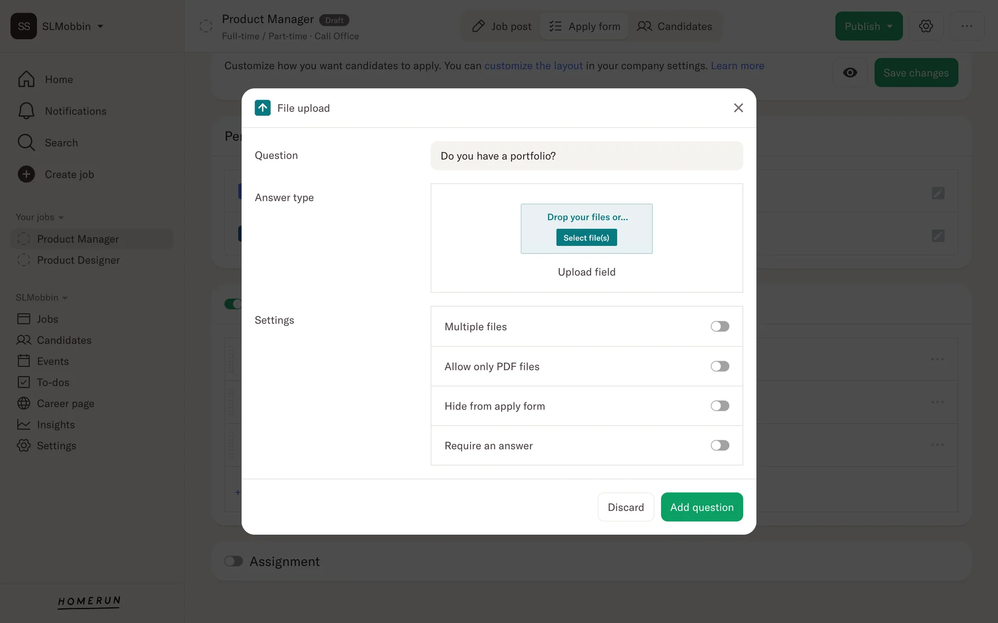Click the Home icon in sidebar

tap(26, 79)
